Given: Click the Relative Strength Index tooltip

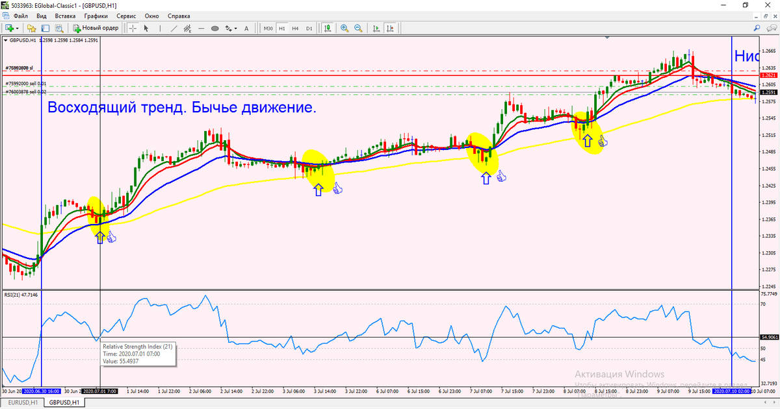Looking at the screenshot, I should pyautogui.click(x=138, y=354).
